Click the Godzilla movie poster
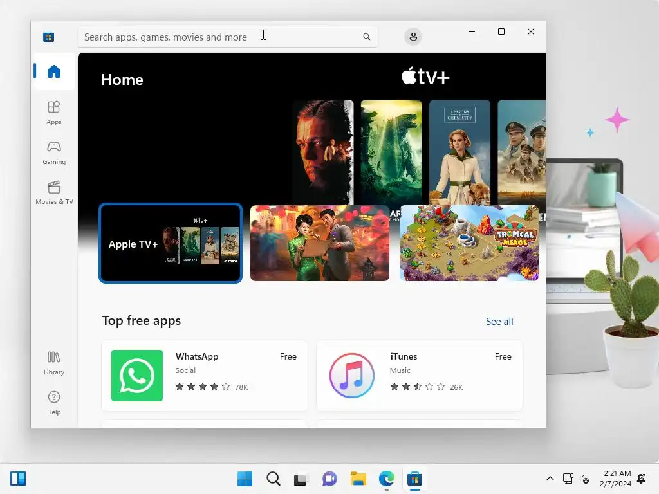The height and width of the screenshot is (494, 659). coord(391,152)
